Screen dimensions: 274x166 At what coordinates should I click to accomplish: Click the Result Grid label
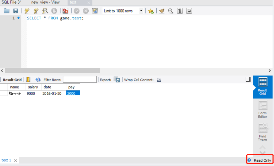(x=12, y=80)
